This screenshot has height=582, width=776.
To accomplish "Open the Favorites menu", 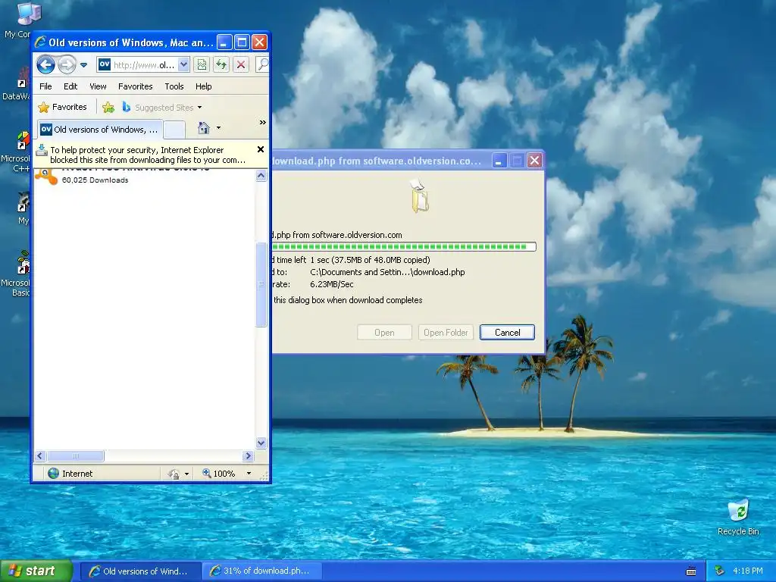I will [x=135, y=86].
